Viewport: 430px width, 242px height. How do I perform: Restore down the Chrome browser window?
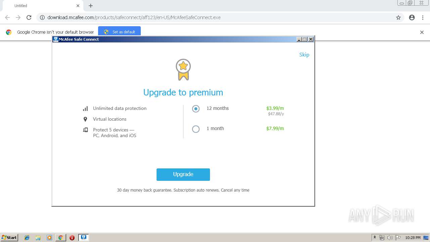(410, 3)
